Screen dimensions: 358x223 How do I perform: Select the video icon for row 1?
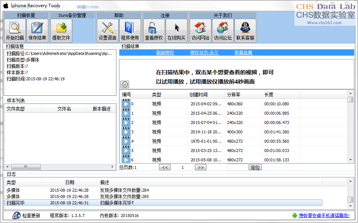point(126,113)
